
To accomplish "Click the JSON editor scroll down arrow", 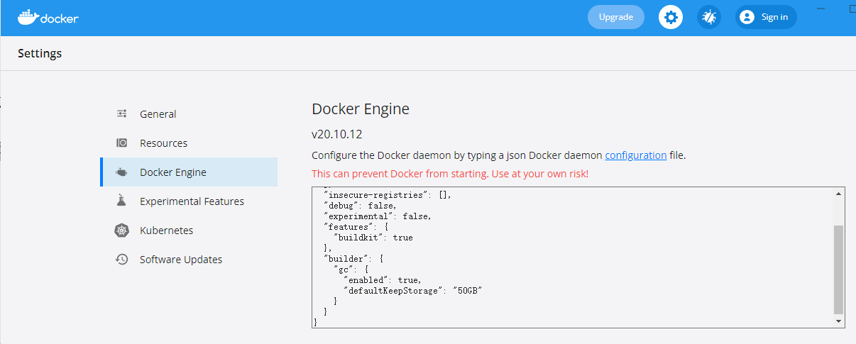I will point(838,321).
